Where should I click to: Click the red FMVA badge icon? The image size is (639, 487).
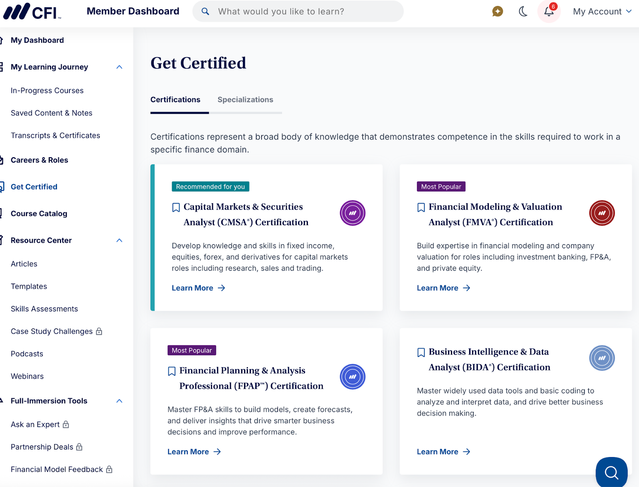click(x=602, y=213)
